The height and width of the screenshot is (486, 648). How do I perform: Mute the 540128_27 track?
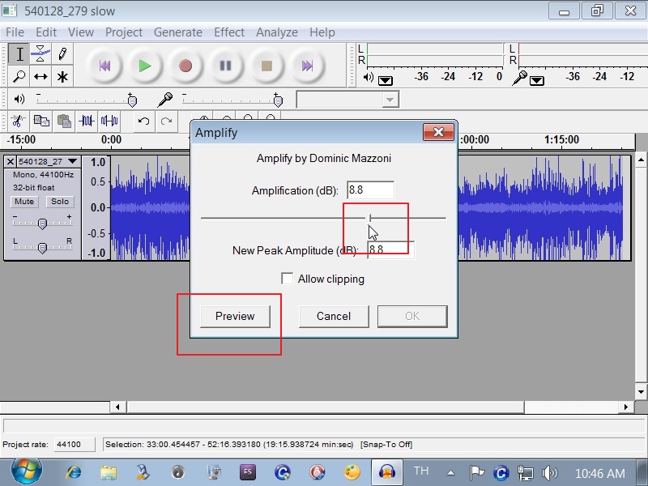point(24,202)
